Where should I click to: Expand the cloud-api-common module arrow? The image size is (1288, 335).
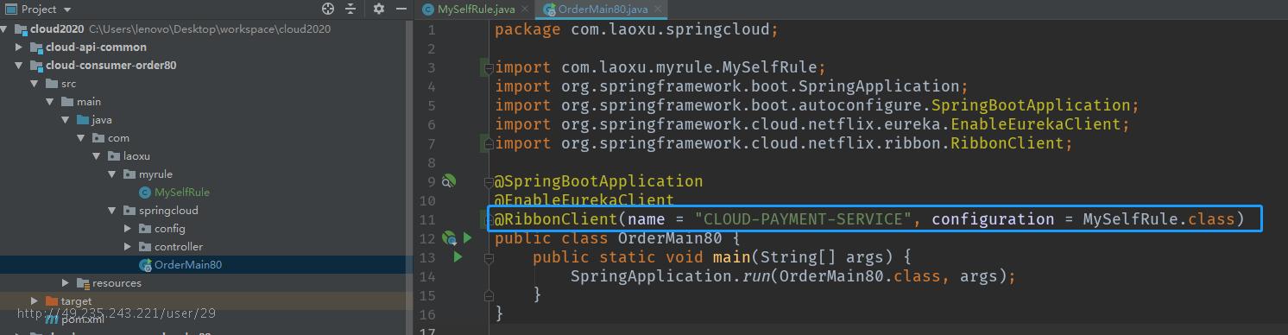[20, 47]
